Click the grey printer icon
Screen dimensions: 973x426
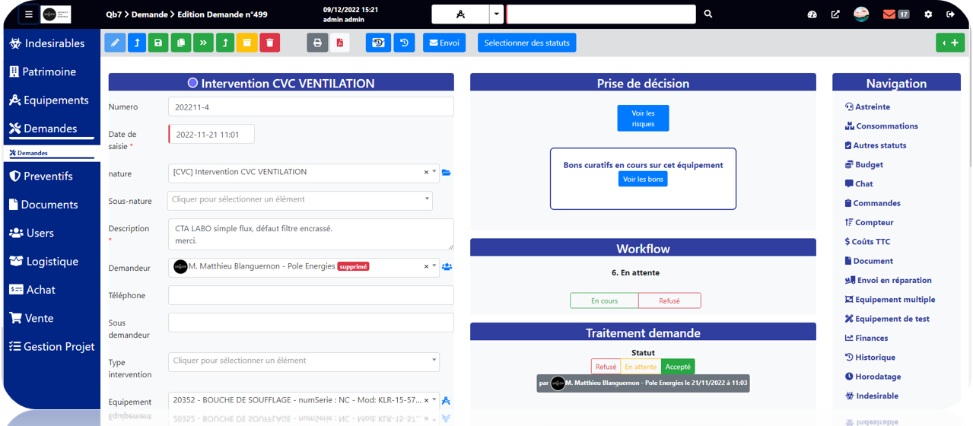tap(317, 43)
